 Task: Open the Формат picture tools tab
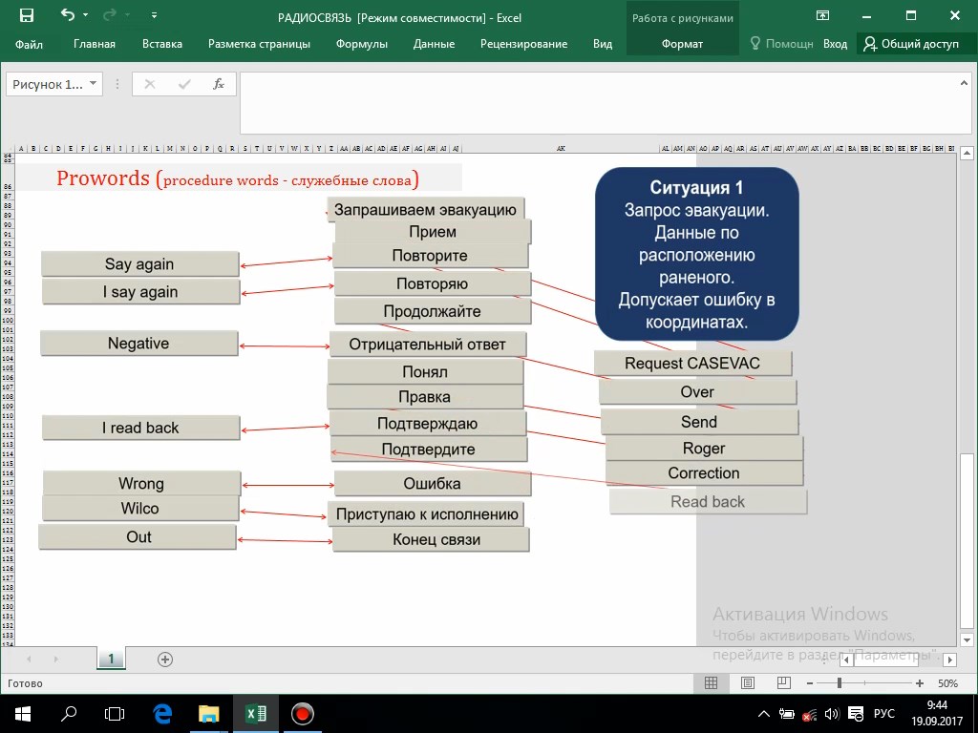[x=682, y=44]
